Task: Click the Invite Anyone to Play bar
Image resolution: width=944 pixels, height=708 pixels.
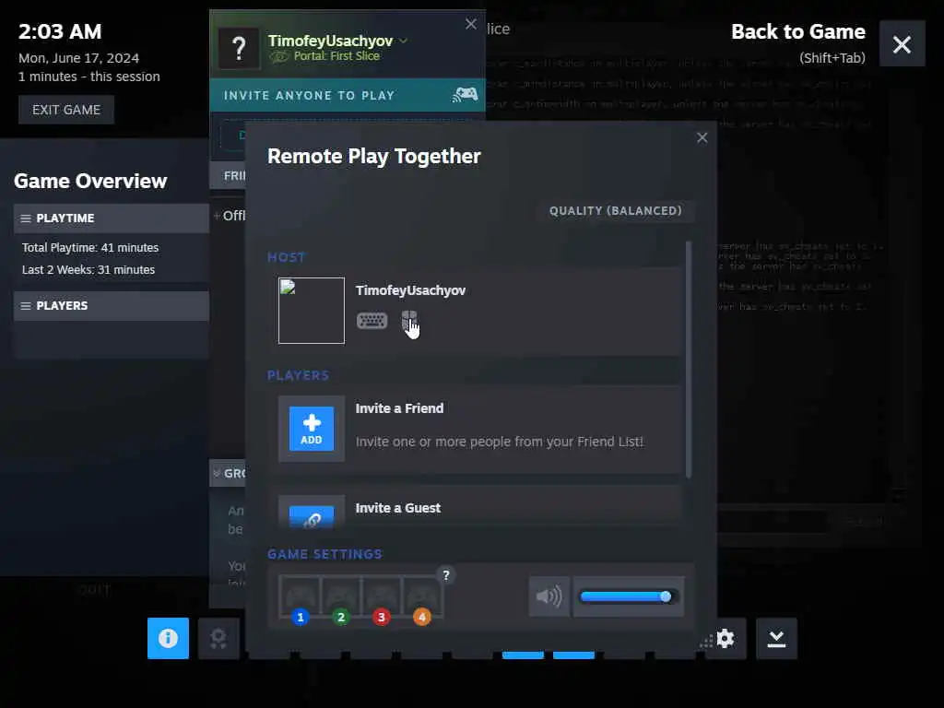Action: point(347,95)
